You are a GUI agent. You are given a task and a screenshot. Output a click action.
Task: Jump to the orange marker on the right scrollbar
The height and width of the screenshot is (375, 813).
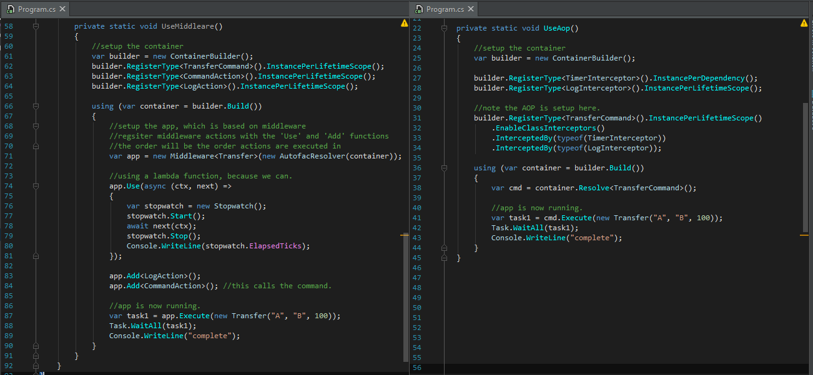pyautogui.click(x=804, y=235)
